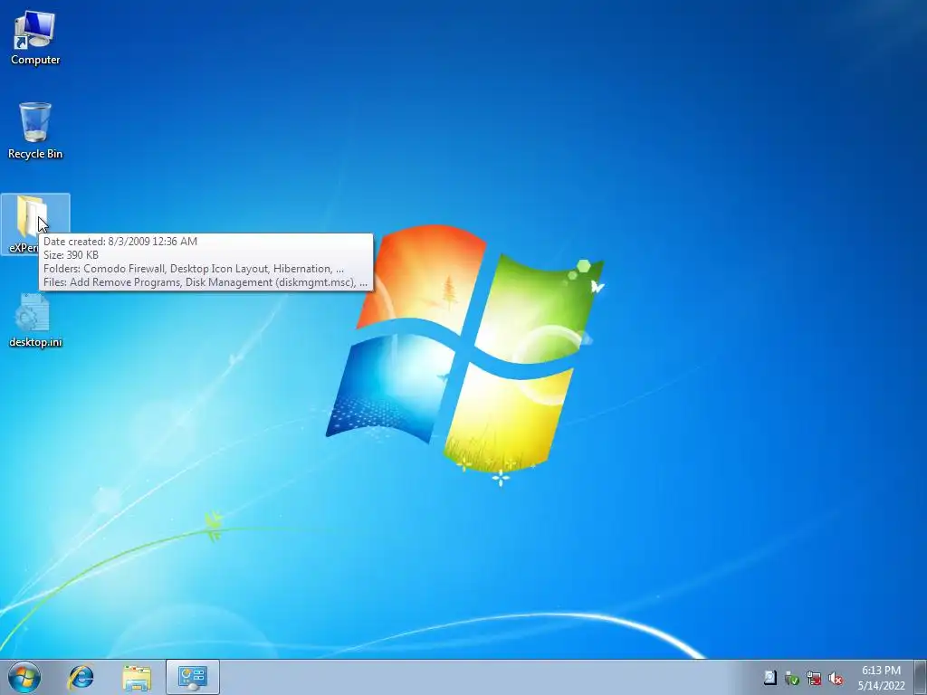This screenshot has width=927, height=695.
Task: Open the network status tray icon
Action: pos(814,678)
